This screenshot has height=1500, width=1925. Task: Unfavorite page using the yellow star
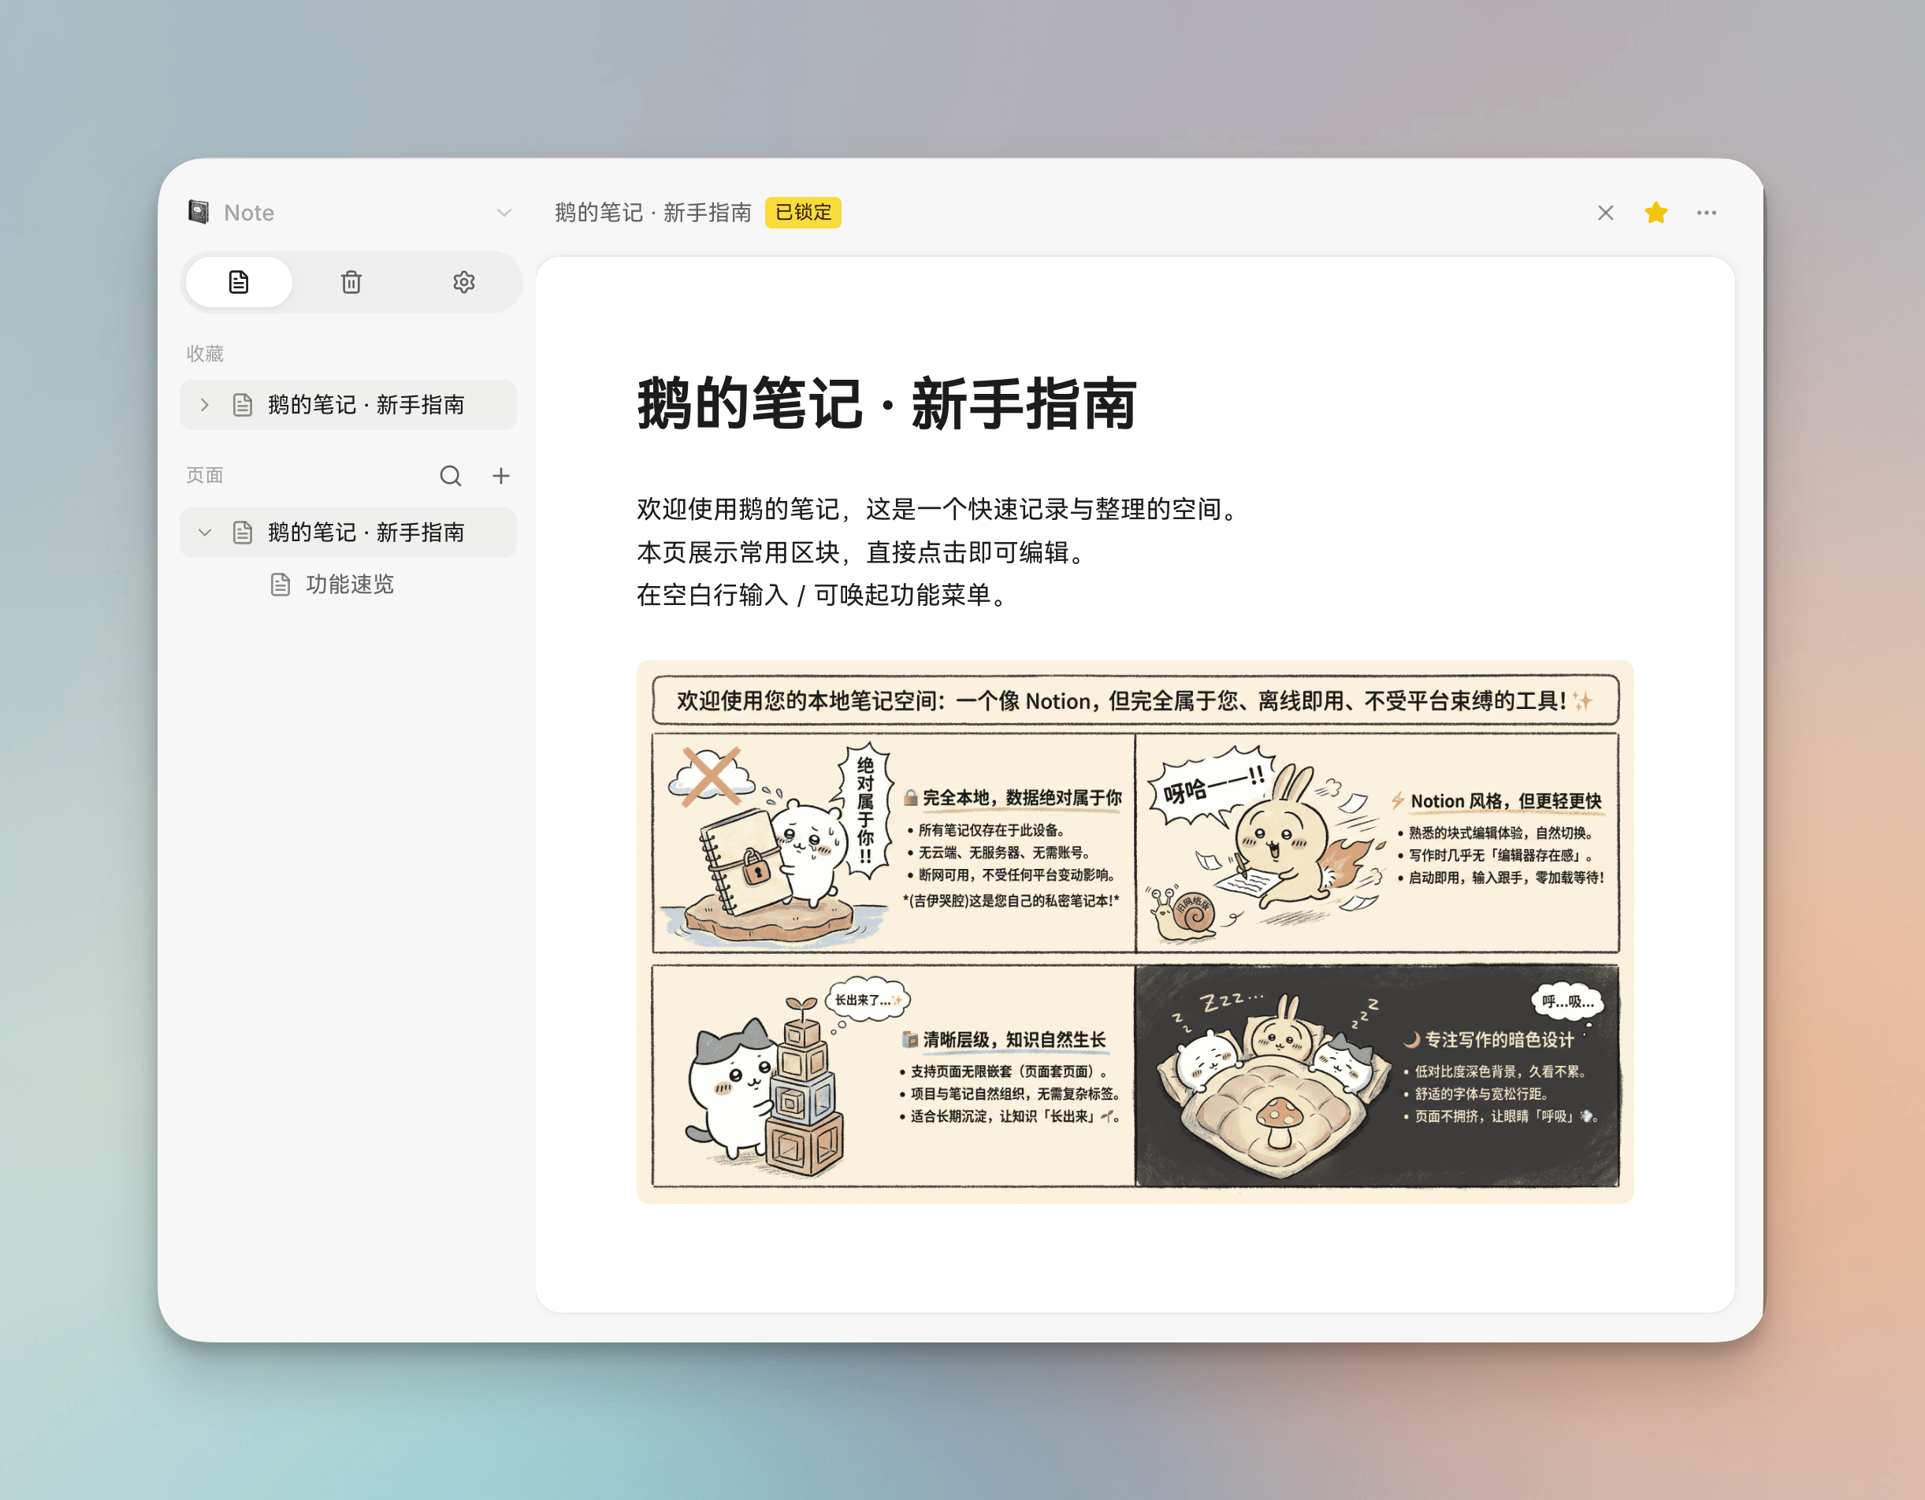(x=1656, y=213)
